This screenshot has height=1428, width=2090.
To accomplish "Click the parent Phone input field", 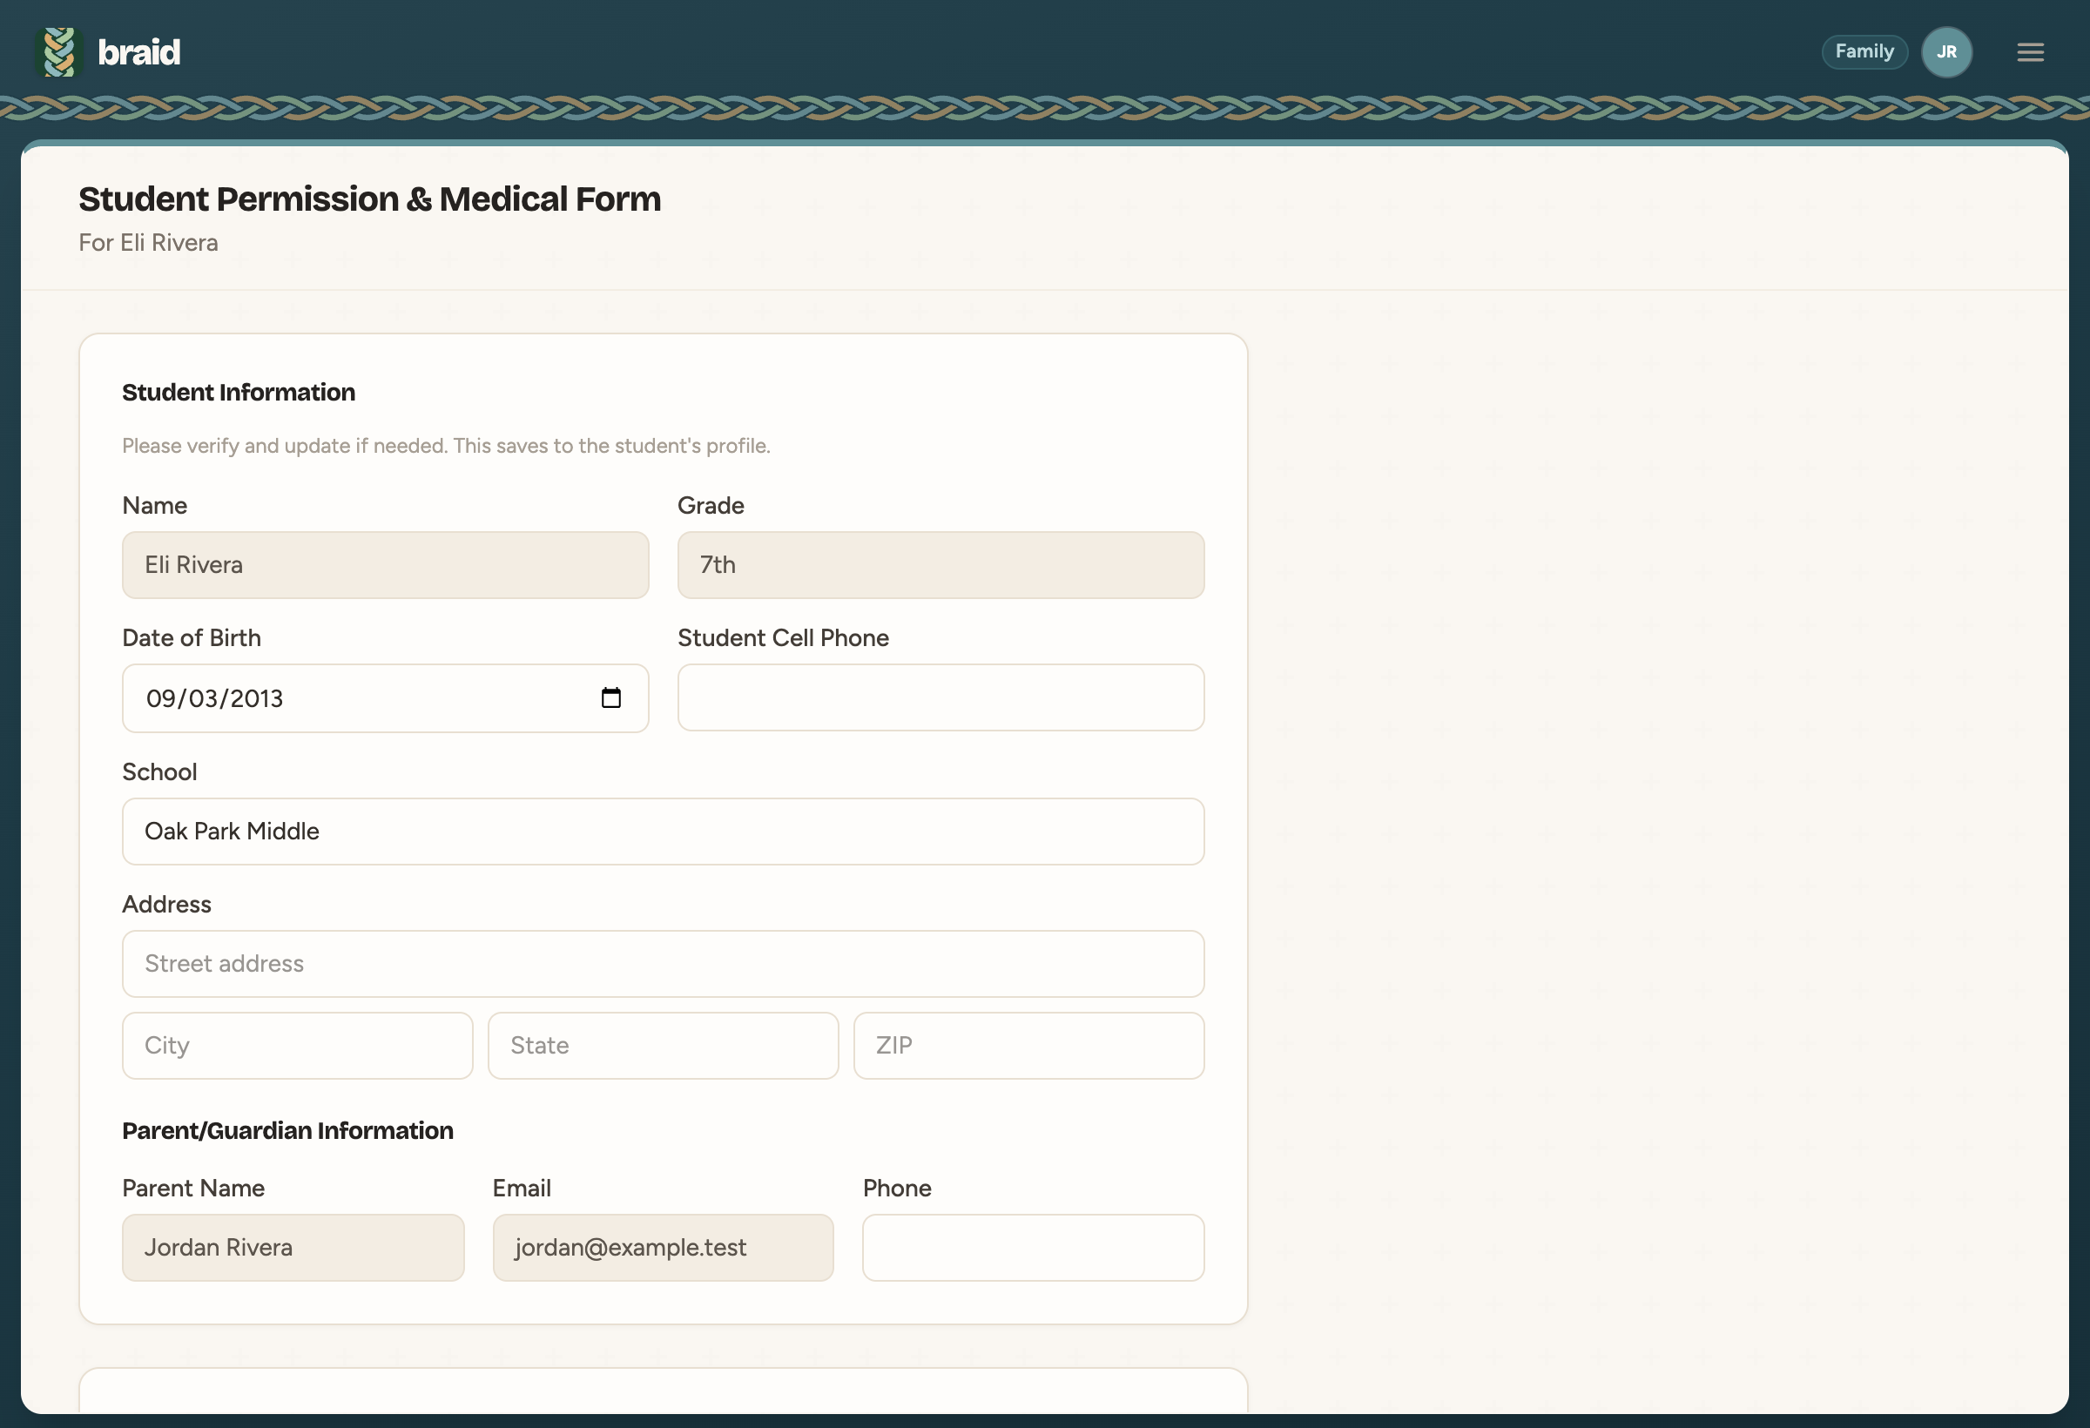I will pyautogui.click(x=1033, y=1247).
